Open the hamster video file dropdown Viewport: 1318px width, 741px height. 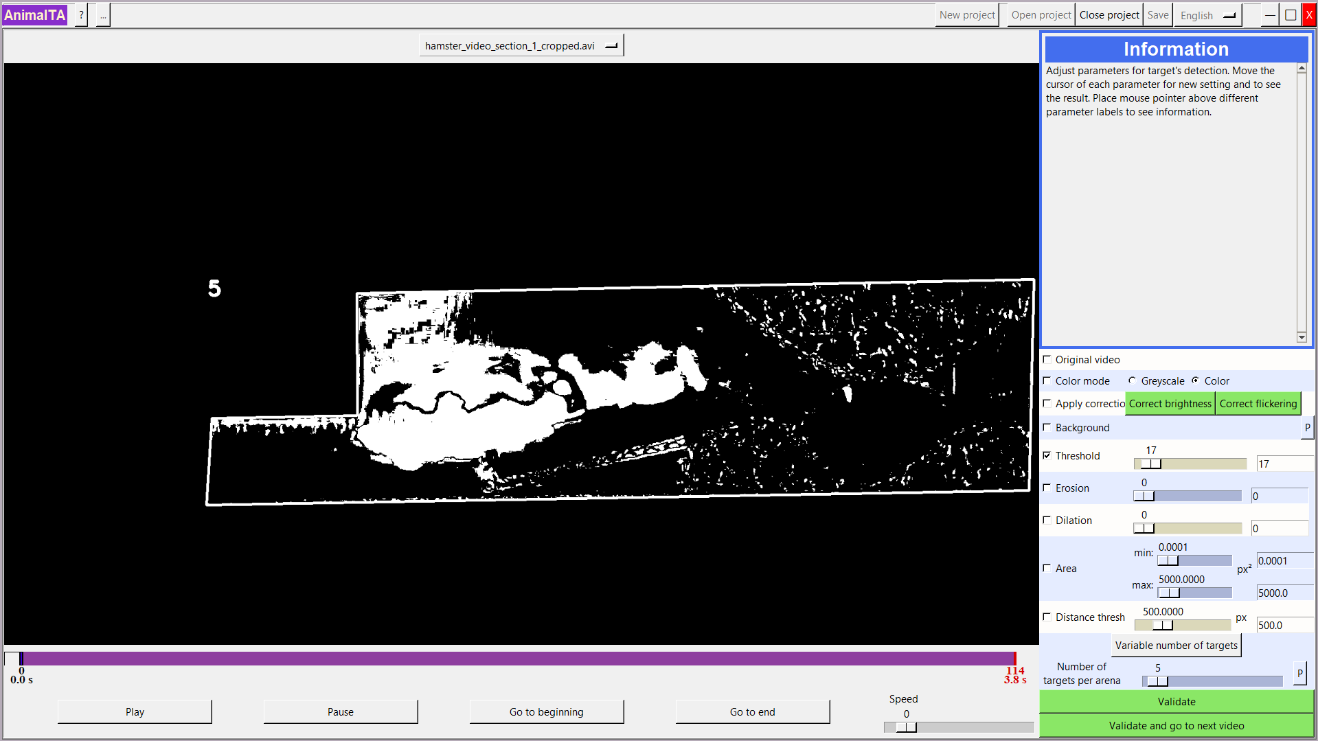click(x=521, y=46)
